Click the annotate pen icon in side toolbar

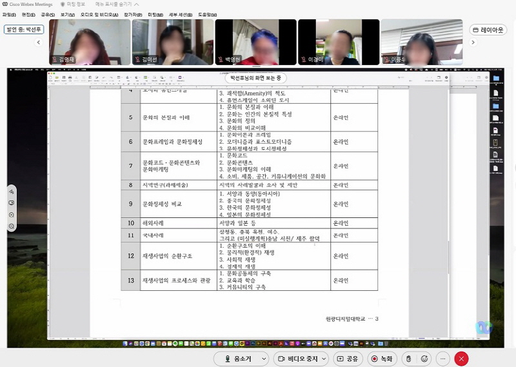click(x=12, y=191)
